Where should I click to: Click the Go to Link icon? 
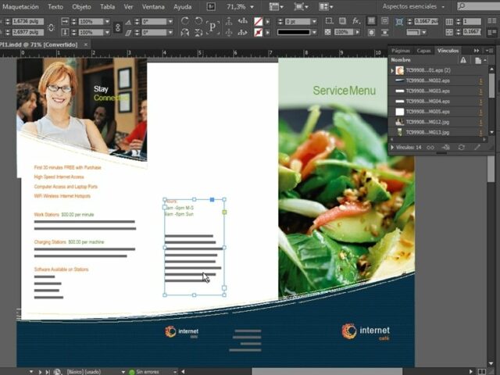click(x=447, y=147)
